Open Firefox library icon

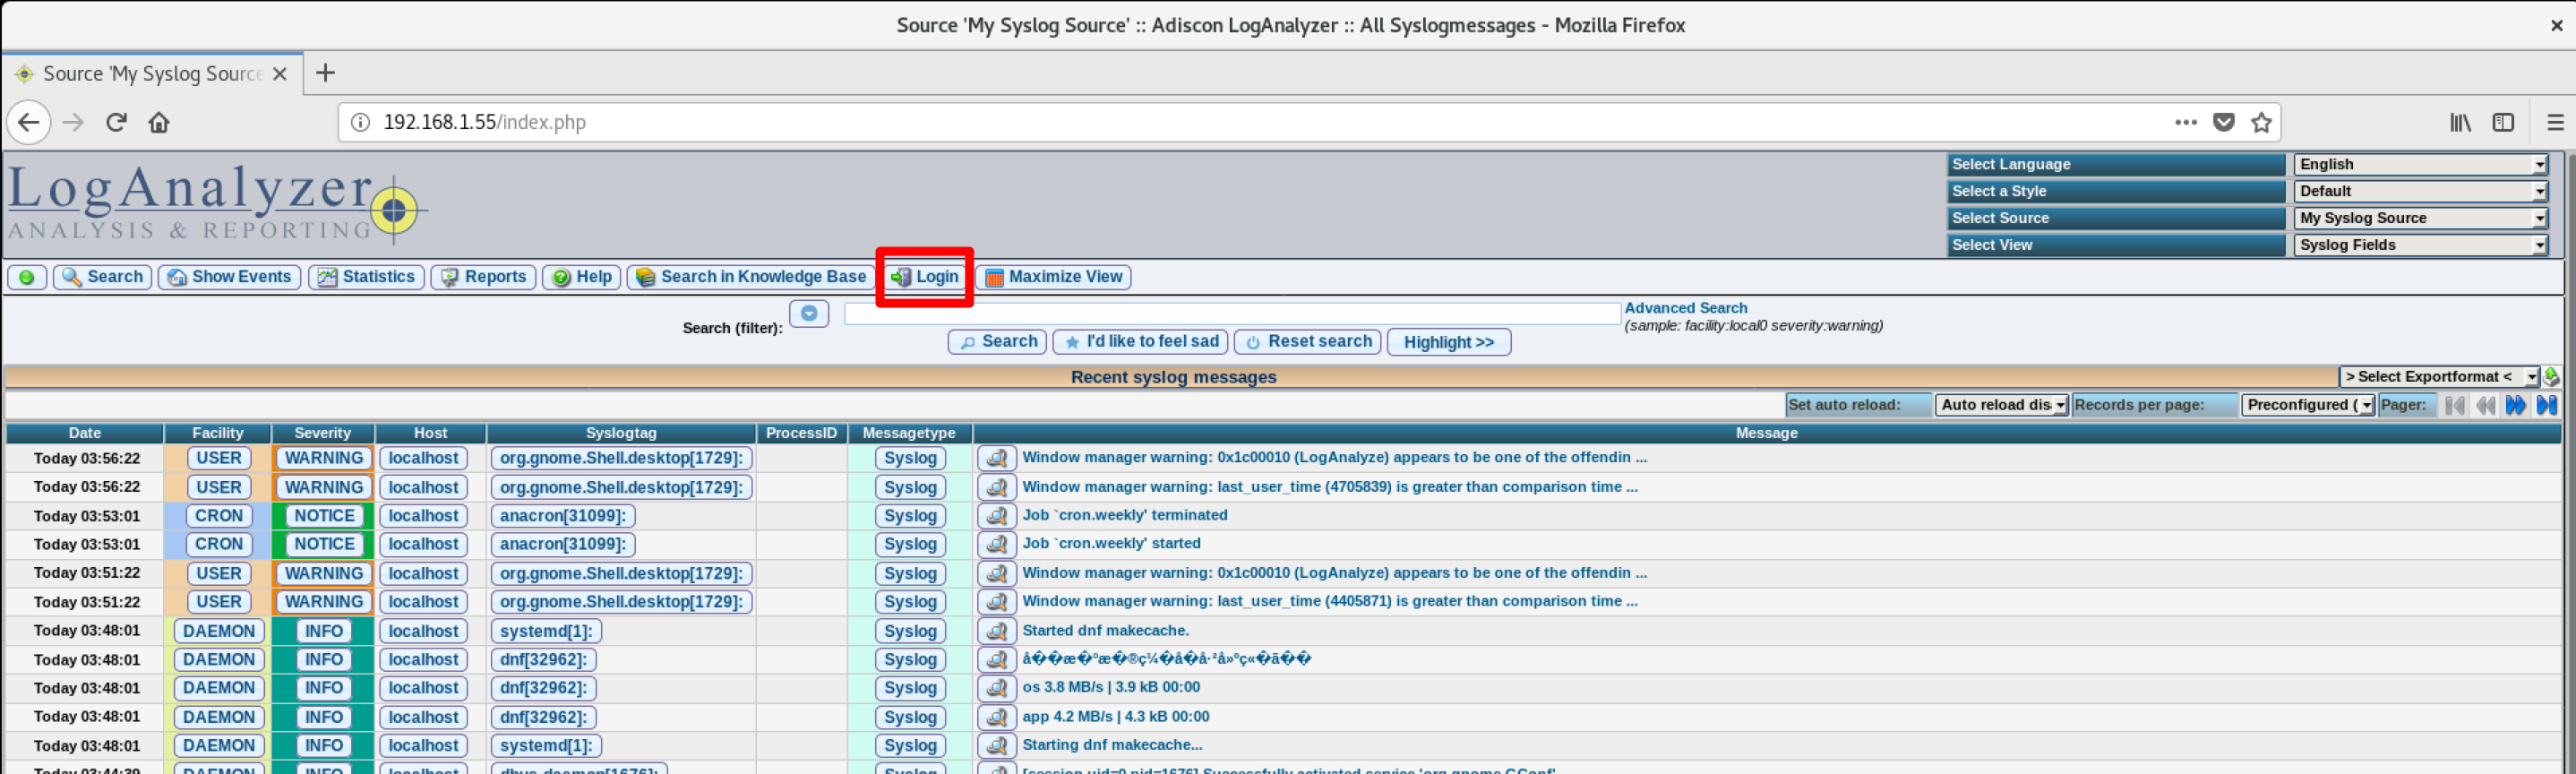coord(2460,122)
